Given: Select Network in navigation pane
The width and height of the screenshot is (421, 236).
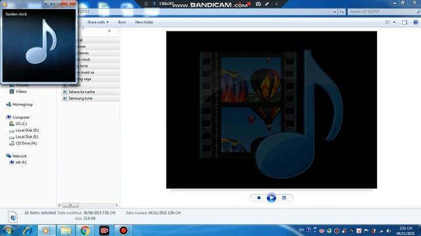Looking at the screenshot, I should tap(19, 156).
